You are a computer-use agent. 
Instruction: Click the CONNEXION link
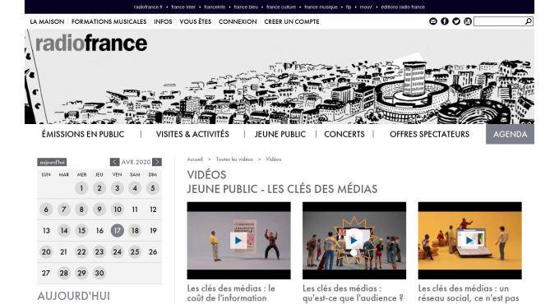pos(238,21)
